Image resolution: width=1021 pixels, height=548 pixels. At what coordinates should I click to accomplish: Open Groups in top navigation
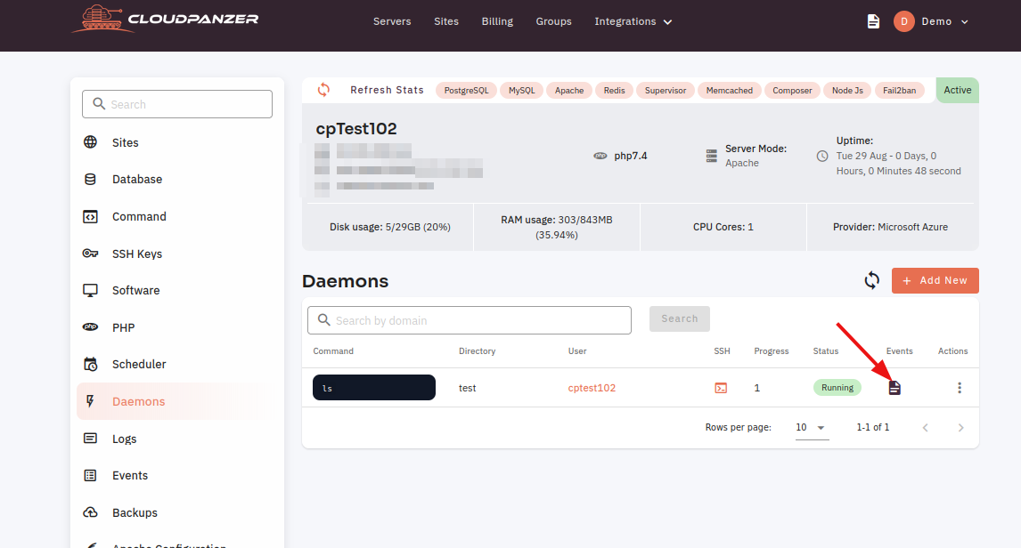pos(553,21)
